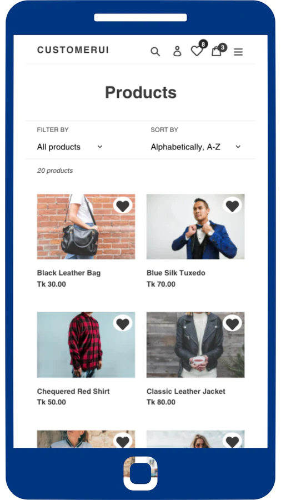The width and height of the screenshot is (281, 500).
Task: Open the hamburger menu icon
Action: tap(238, 52)
